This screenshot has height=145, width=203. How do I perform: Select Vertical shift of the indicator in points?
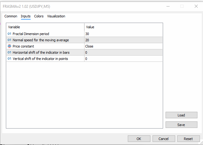coord(40,59)
